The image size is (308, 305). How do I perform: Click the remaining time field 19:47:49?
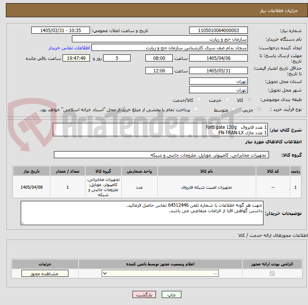coord(76,58)
